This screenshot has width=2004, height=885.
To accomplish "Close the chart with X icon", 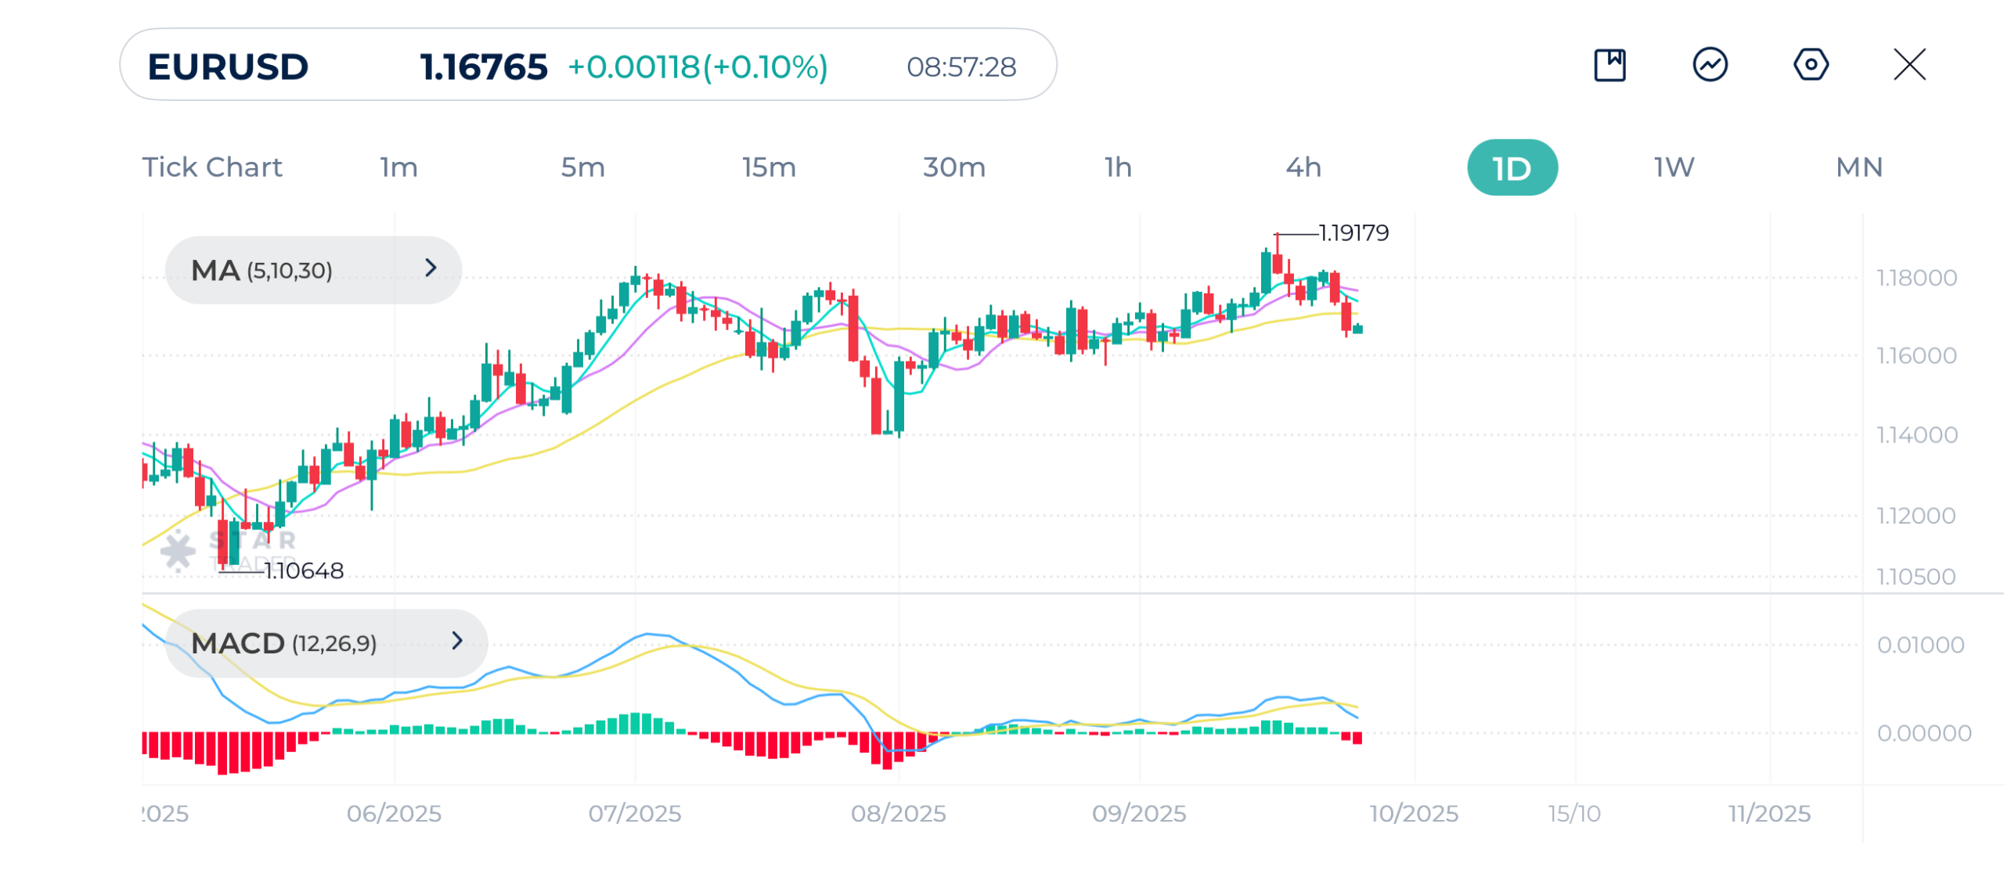I will click(x=1909, y=65).
